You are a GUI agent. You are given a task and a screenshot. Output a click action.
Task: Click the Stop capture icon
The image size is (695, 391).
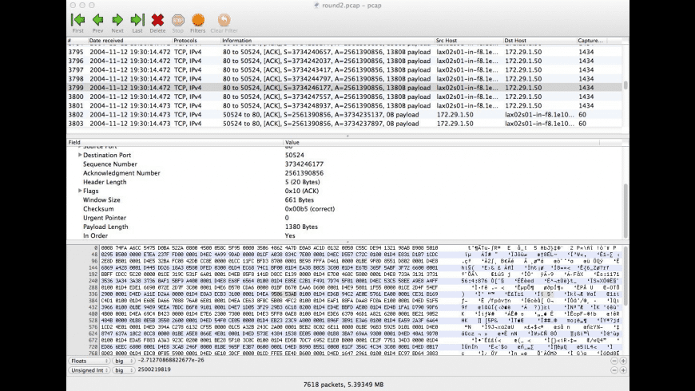(177, 23)
